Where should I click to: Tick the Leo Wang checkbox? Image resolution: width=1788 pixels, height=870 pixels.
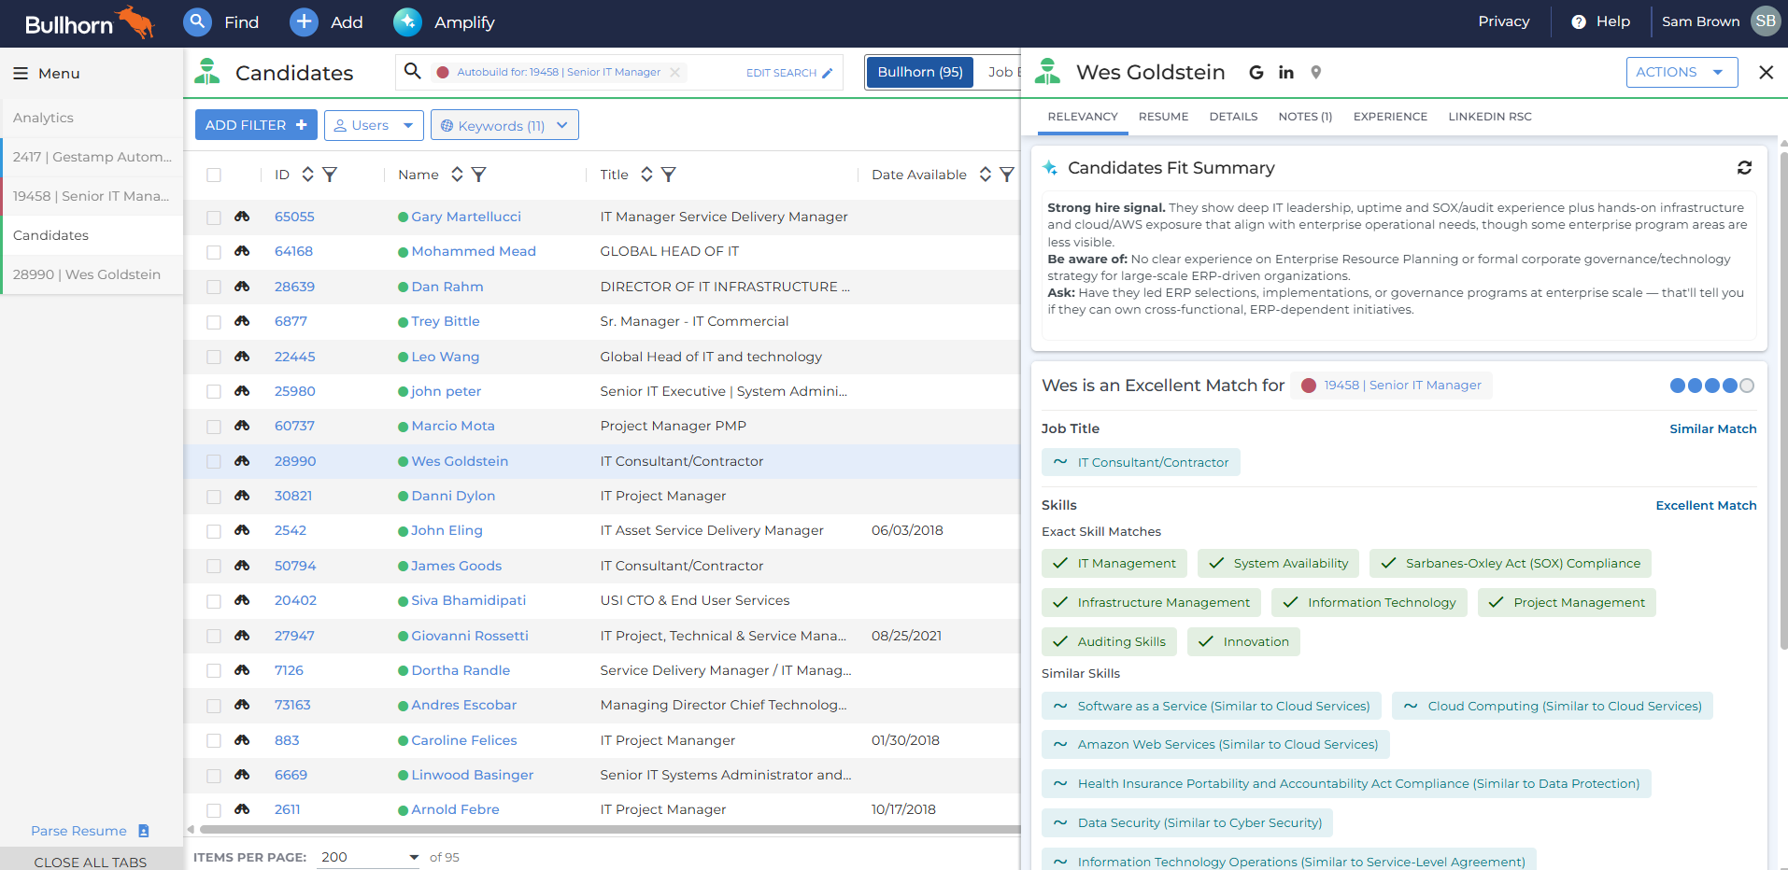(x=214, y=357)
